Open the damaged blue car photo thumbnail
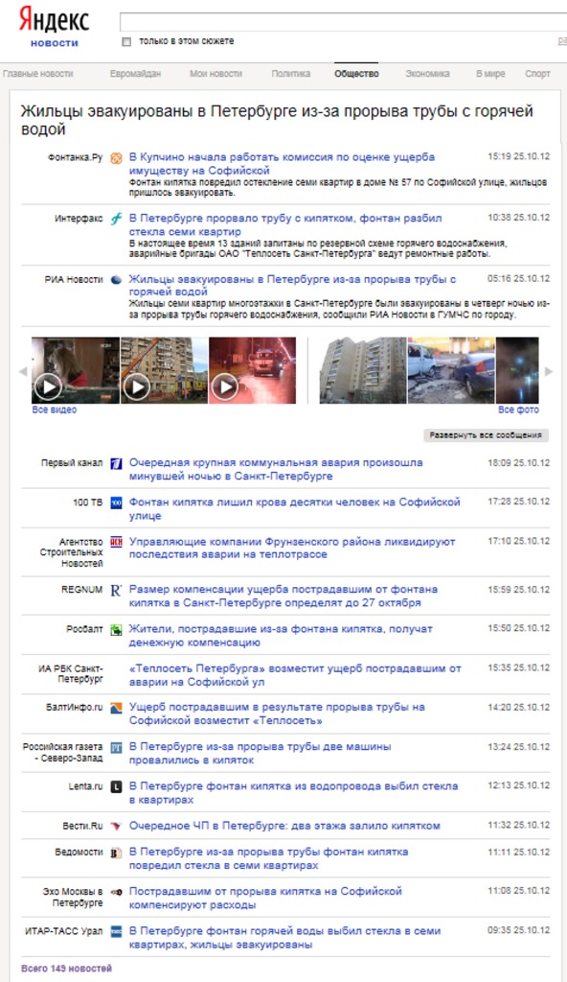This screenshot has width=567, height=982. (451, 370)
